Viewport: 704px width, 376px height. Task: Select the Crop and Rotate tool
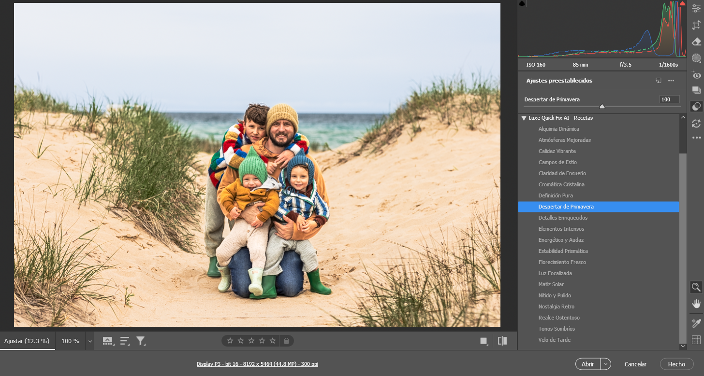696,25
